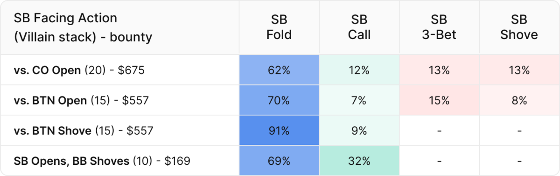
Task: Select SB Opens, BB Shoves row label
Action: pos(102,161)
